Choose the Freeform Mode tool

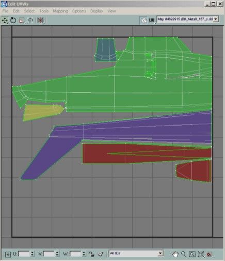[30, 21]
